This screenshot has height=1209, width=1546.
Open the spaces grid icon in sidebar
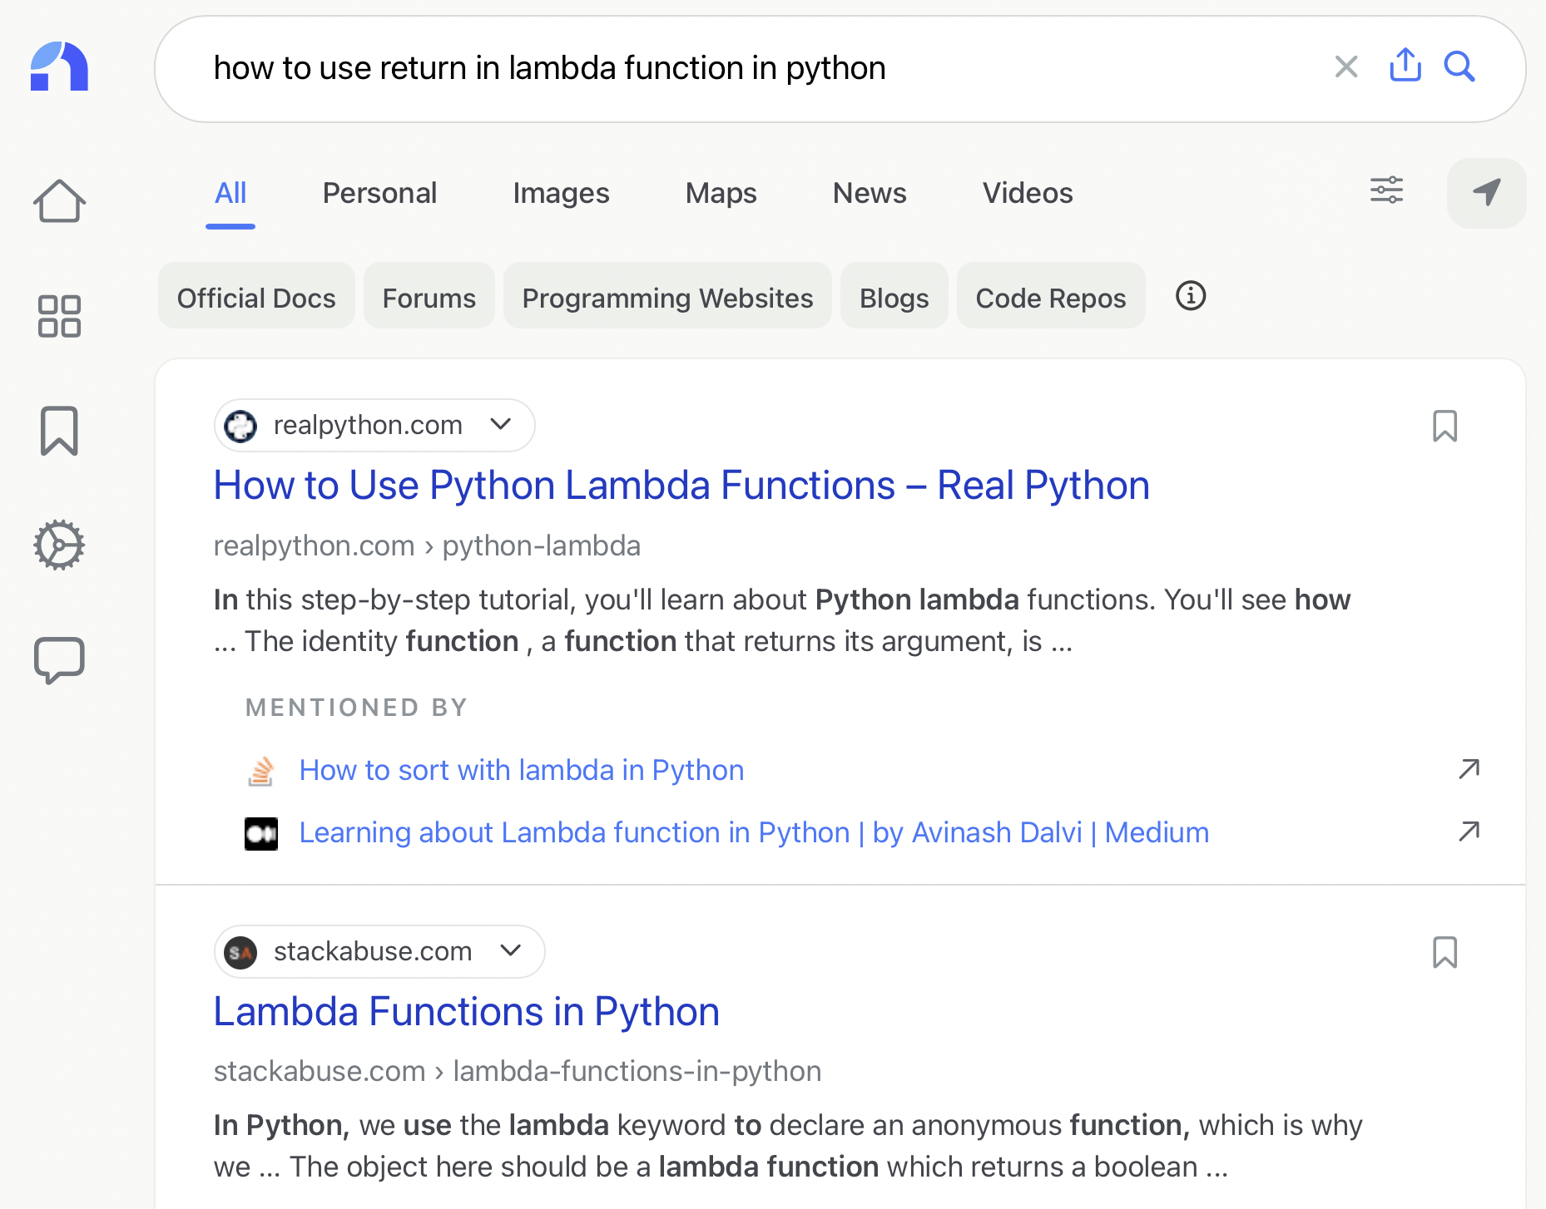click(59, 316)
